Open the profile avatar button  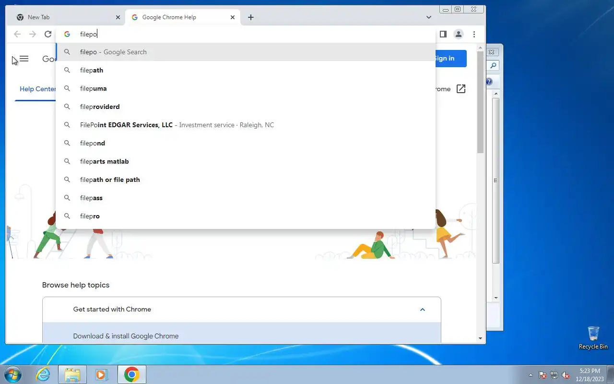click(x=459, y=34)
